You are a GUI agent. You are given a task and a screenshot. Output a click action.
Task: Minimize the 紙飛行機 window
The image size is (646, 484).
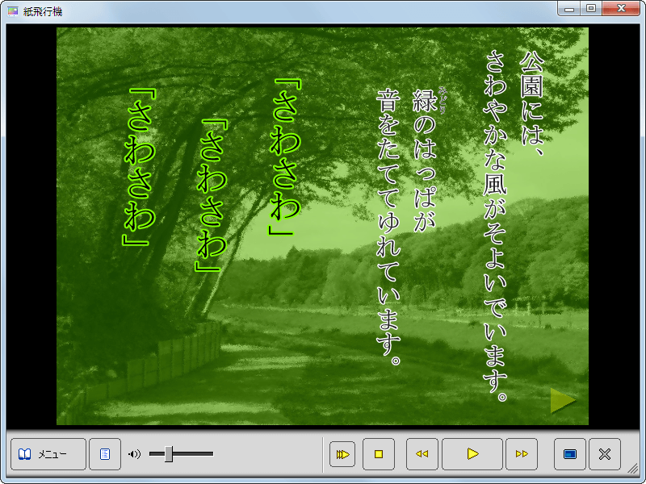[570, 9]
